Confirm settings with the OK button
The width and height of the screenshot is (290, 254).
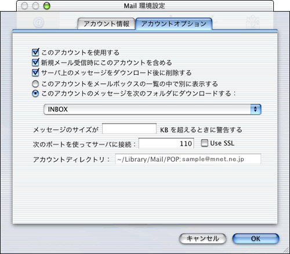pos(256,238)
